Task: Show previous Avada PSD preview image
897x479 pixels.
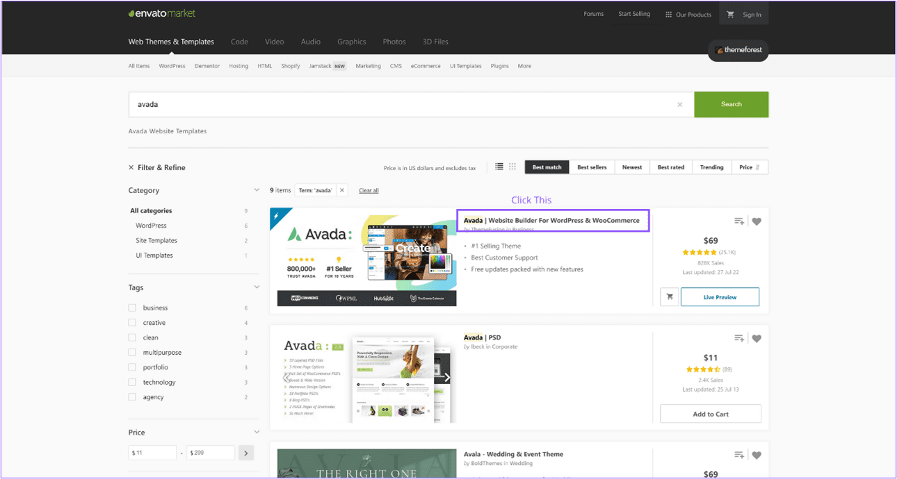Action: 286,378
